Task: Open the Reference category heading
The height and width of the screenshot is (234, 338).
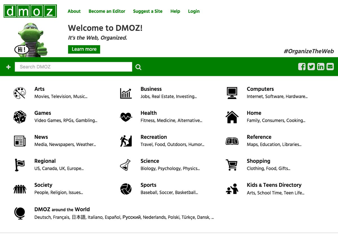Action: pyautogui.click(x=259, y=137)
